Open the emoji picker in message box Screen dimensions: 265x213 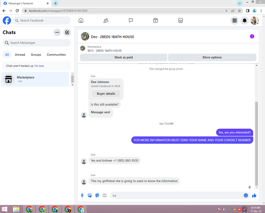246,195
